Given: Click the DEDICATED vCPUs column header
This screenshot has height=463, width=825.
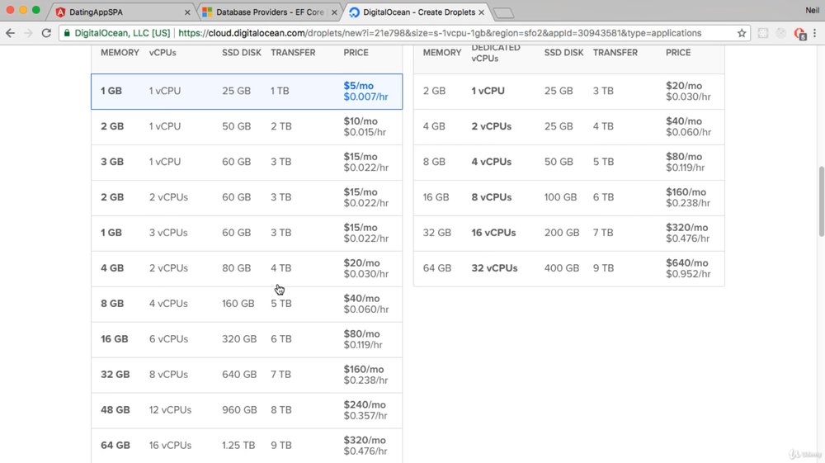Looking at the screenshot, I should [x=495, y=53].
